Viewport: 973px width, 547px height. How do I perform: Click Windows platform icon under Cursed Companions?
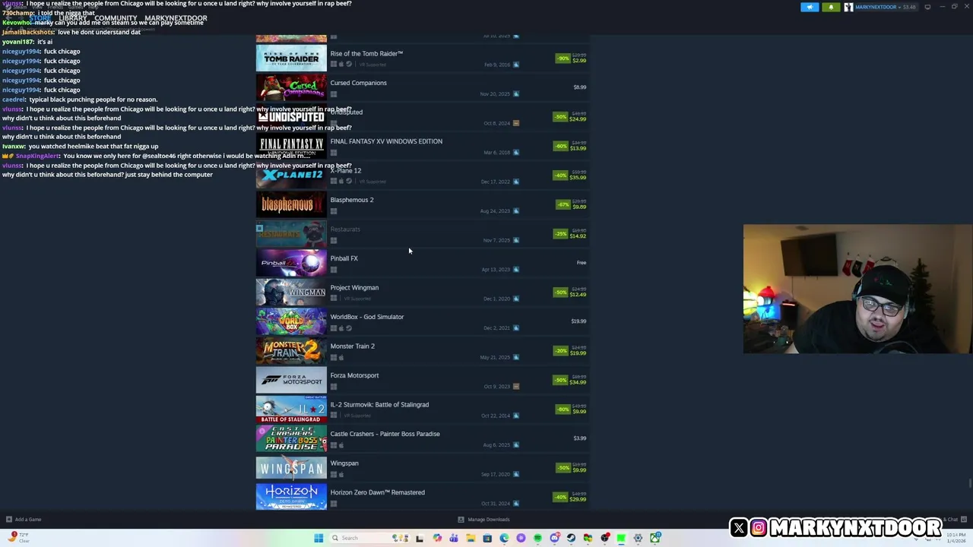point(333,94)
